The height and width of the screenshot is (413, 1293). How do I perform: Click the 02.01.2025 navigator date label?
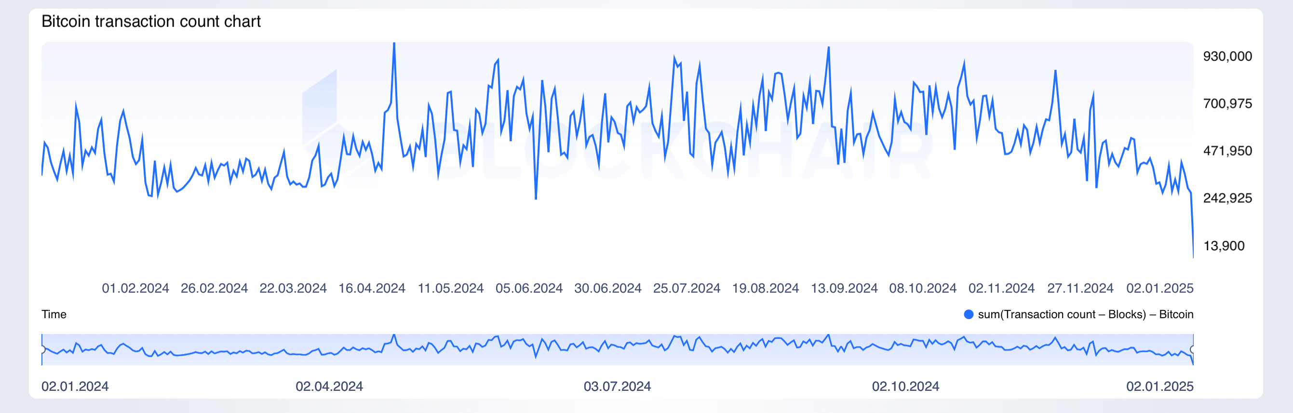(x=1160, y=387)
